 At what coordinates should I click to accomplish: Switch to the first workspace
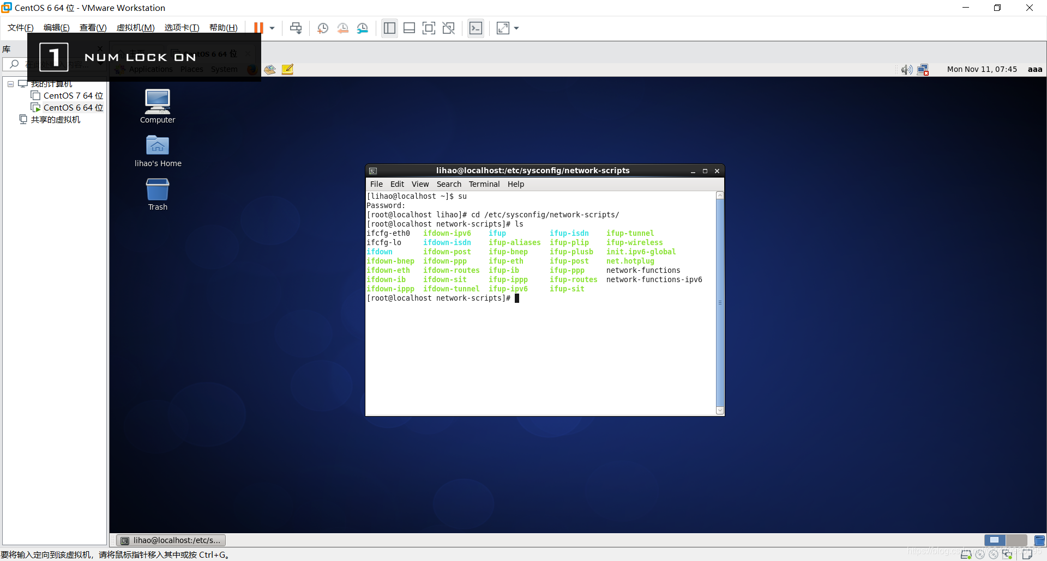[x=995, y=540]
